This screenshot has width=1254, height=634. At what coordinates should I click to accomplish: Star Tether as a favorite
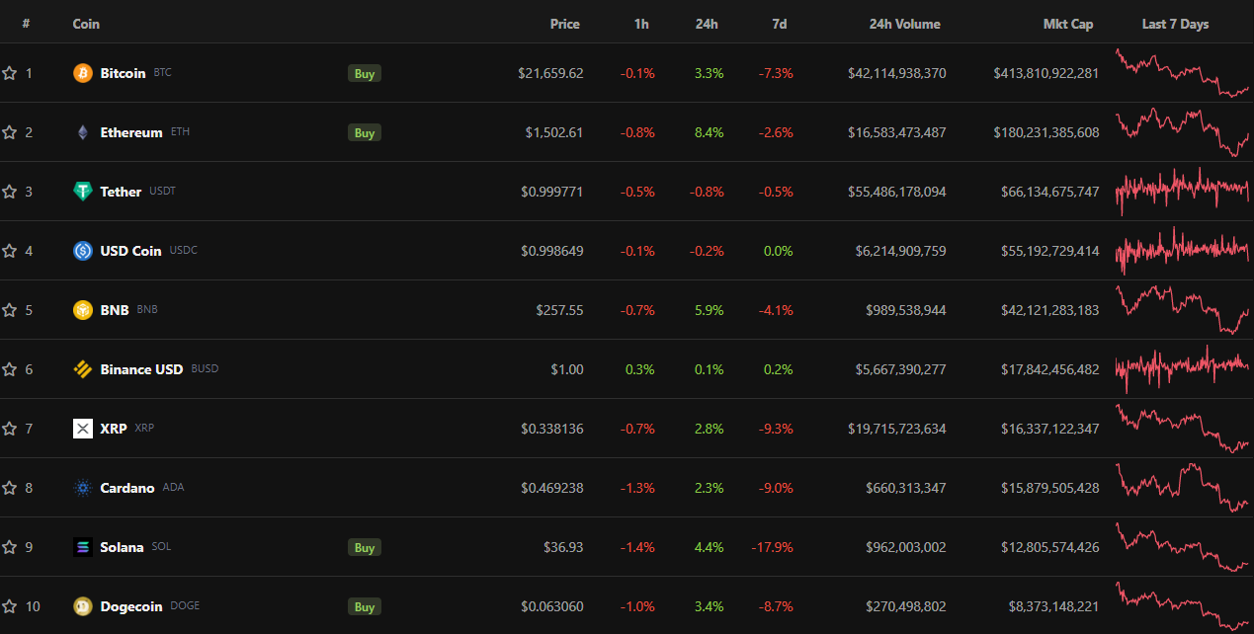pyautogui.click(x=9, y=192)
